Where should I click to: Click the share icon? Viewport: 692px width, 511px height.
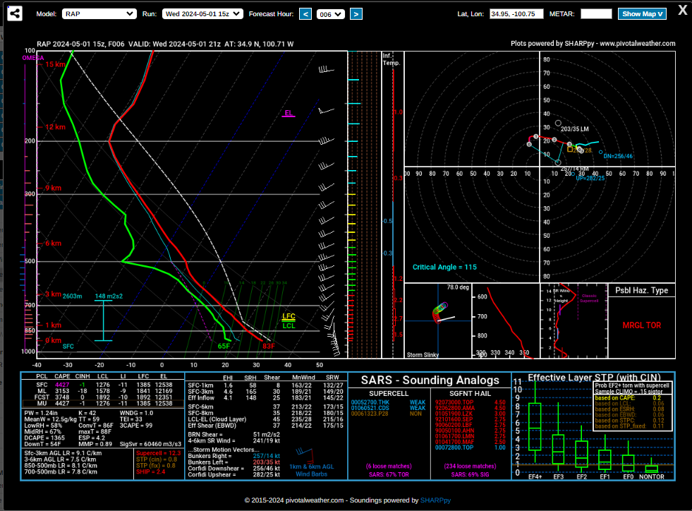15,13
